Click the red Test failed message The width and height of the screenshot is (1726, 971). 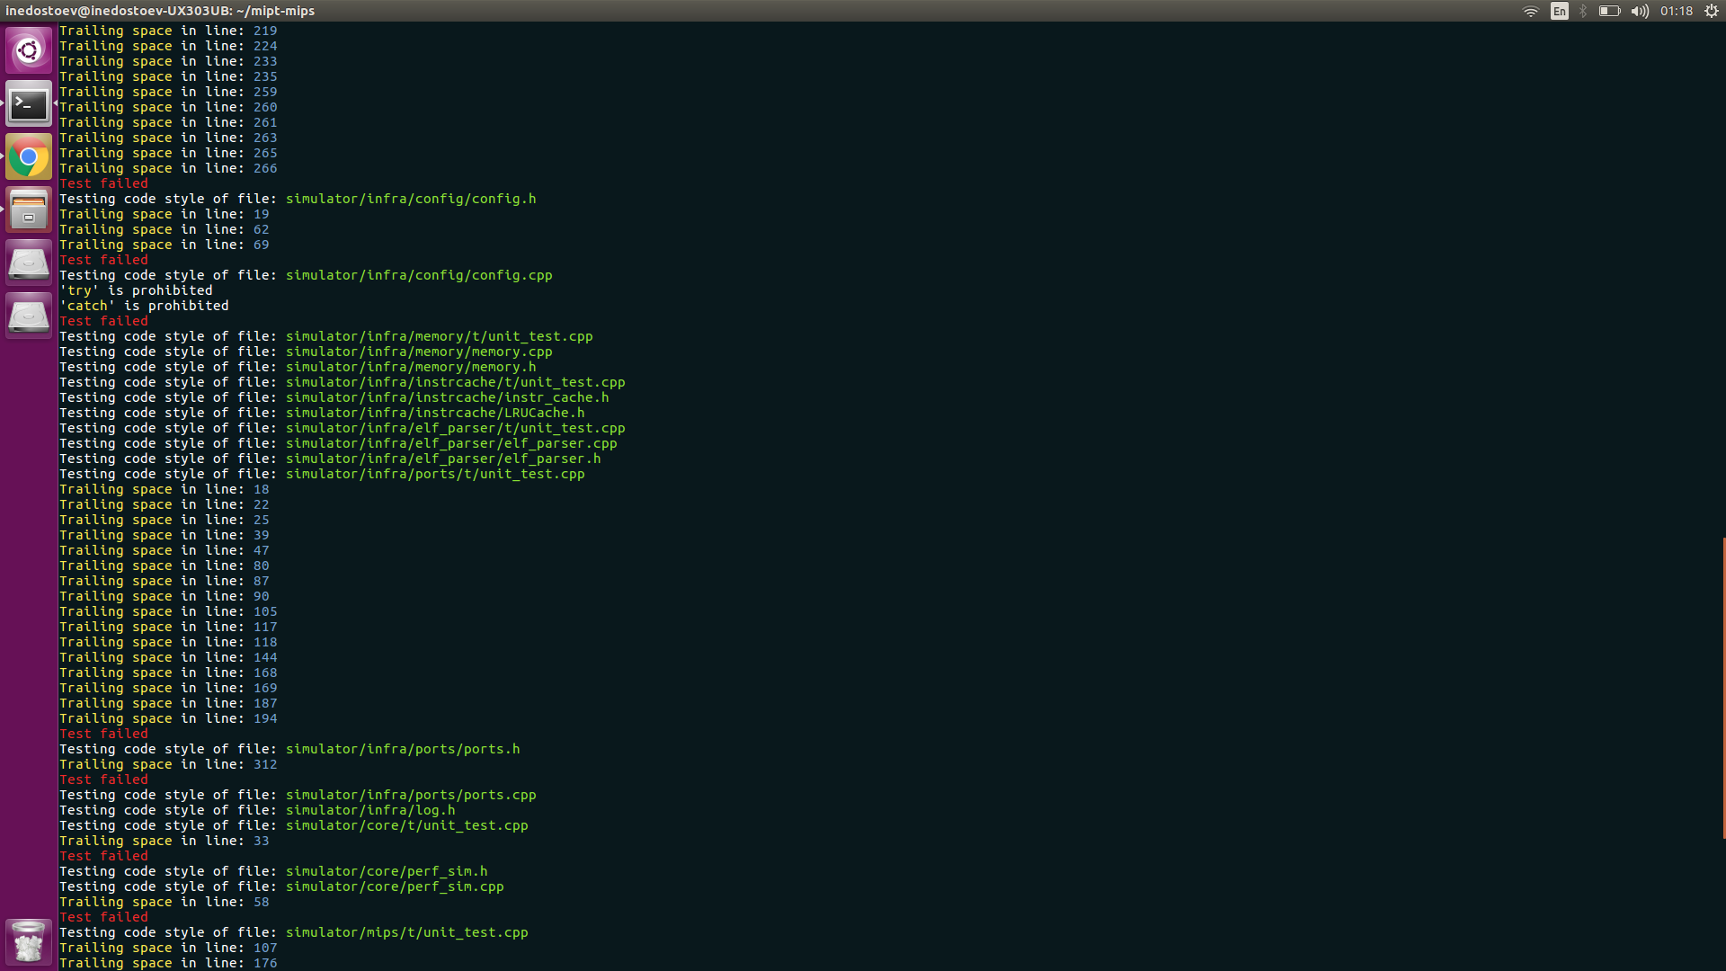point(102,183)
